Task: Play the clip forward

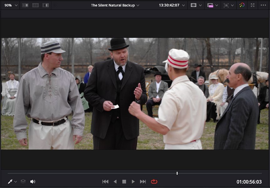Action: [x=133, y=182]
